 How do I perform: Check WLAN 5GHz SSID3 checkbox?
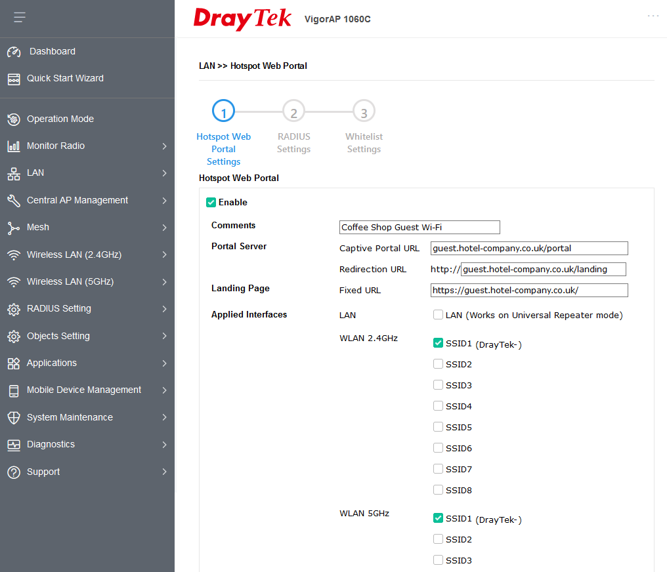point(438,560)
